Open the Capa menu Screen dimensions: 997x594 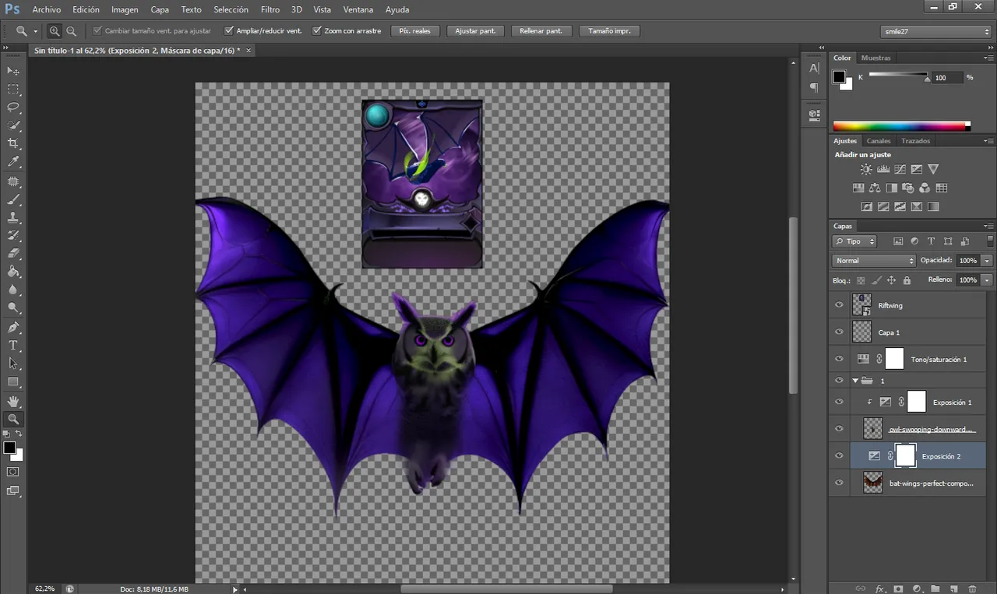(x=160, y=9)
